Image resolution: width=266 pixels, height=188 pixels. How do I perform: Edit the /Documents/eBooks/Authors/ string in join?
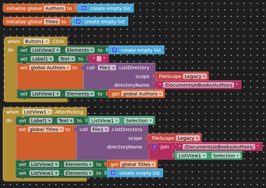[x=219, y=147]
